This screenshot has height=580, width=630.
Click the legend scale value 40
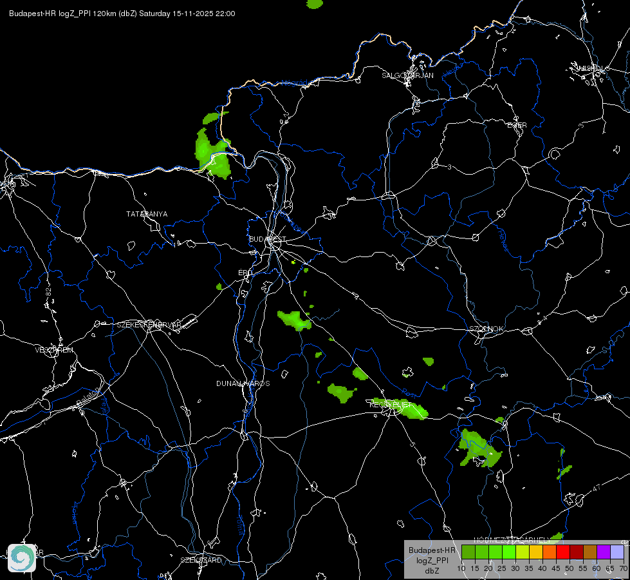tap(542, 569)
